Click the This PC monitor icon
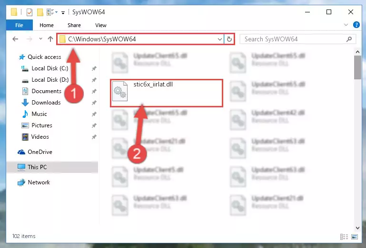The image size is (366, 248). (x=21, y=167)
